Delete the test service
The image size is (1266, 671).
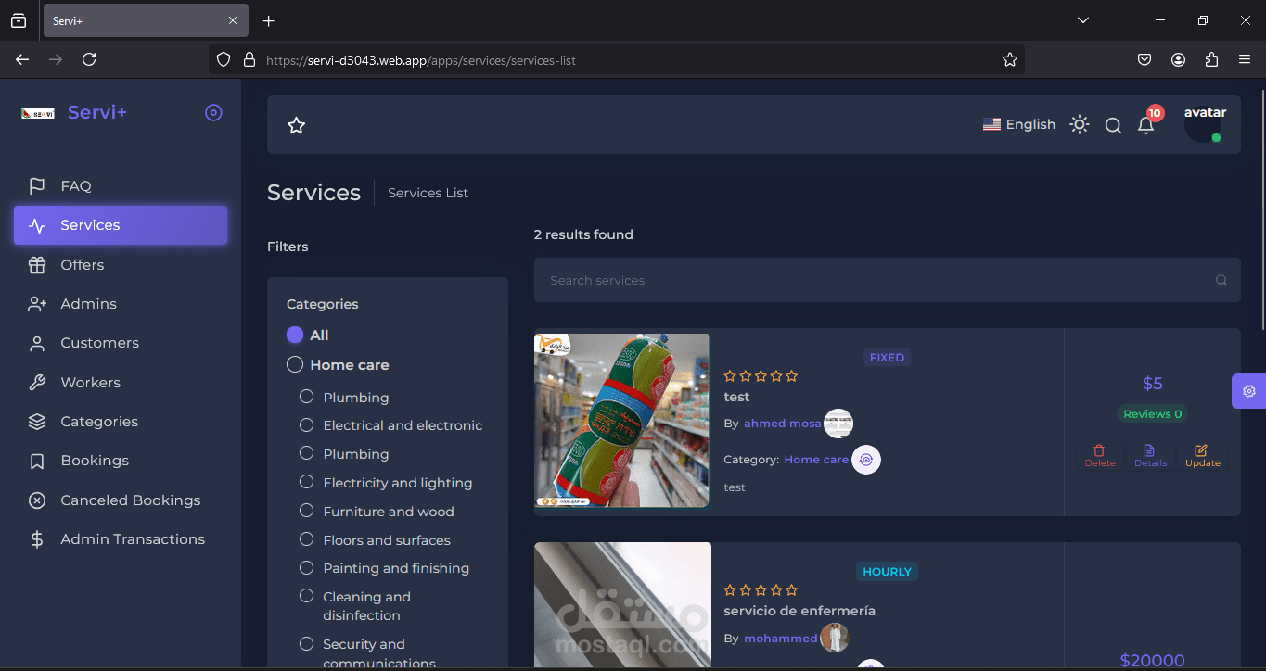pyautogui.click(x=1100, y=455)
